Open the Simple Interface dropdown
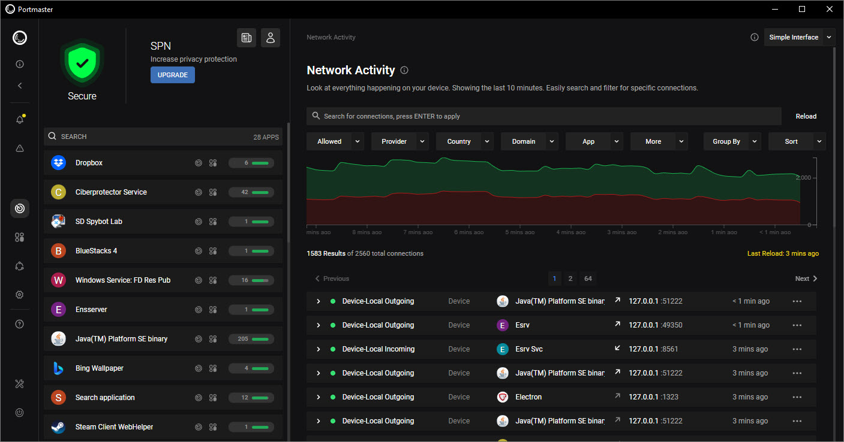Viewport: 844px width, 442px height. point(800,37)
